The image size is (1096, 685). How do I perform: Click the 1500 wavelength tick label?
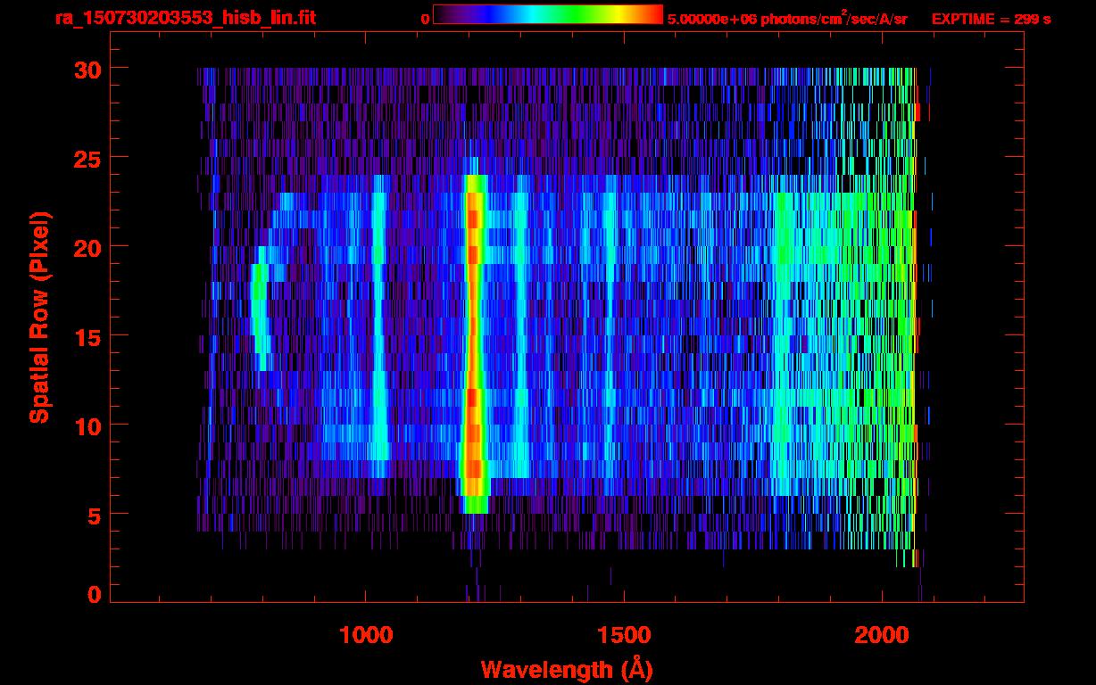624,634
